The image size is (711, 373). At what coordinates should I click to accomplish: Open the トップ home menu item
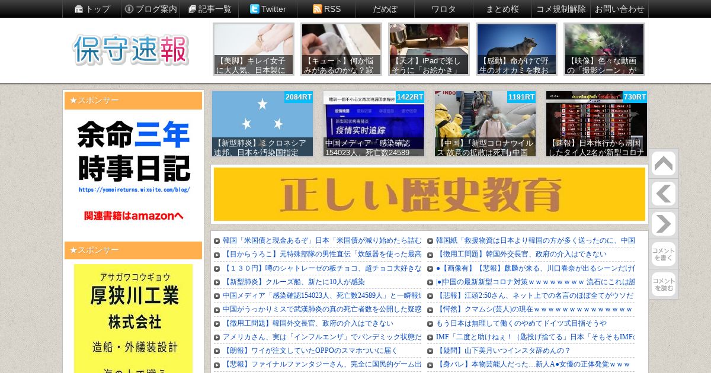[92, 9]
